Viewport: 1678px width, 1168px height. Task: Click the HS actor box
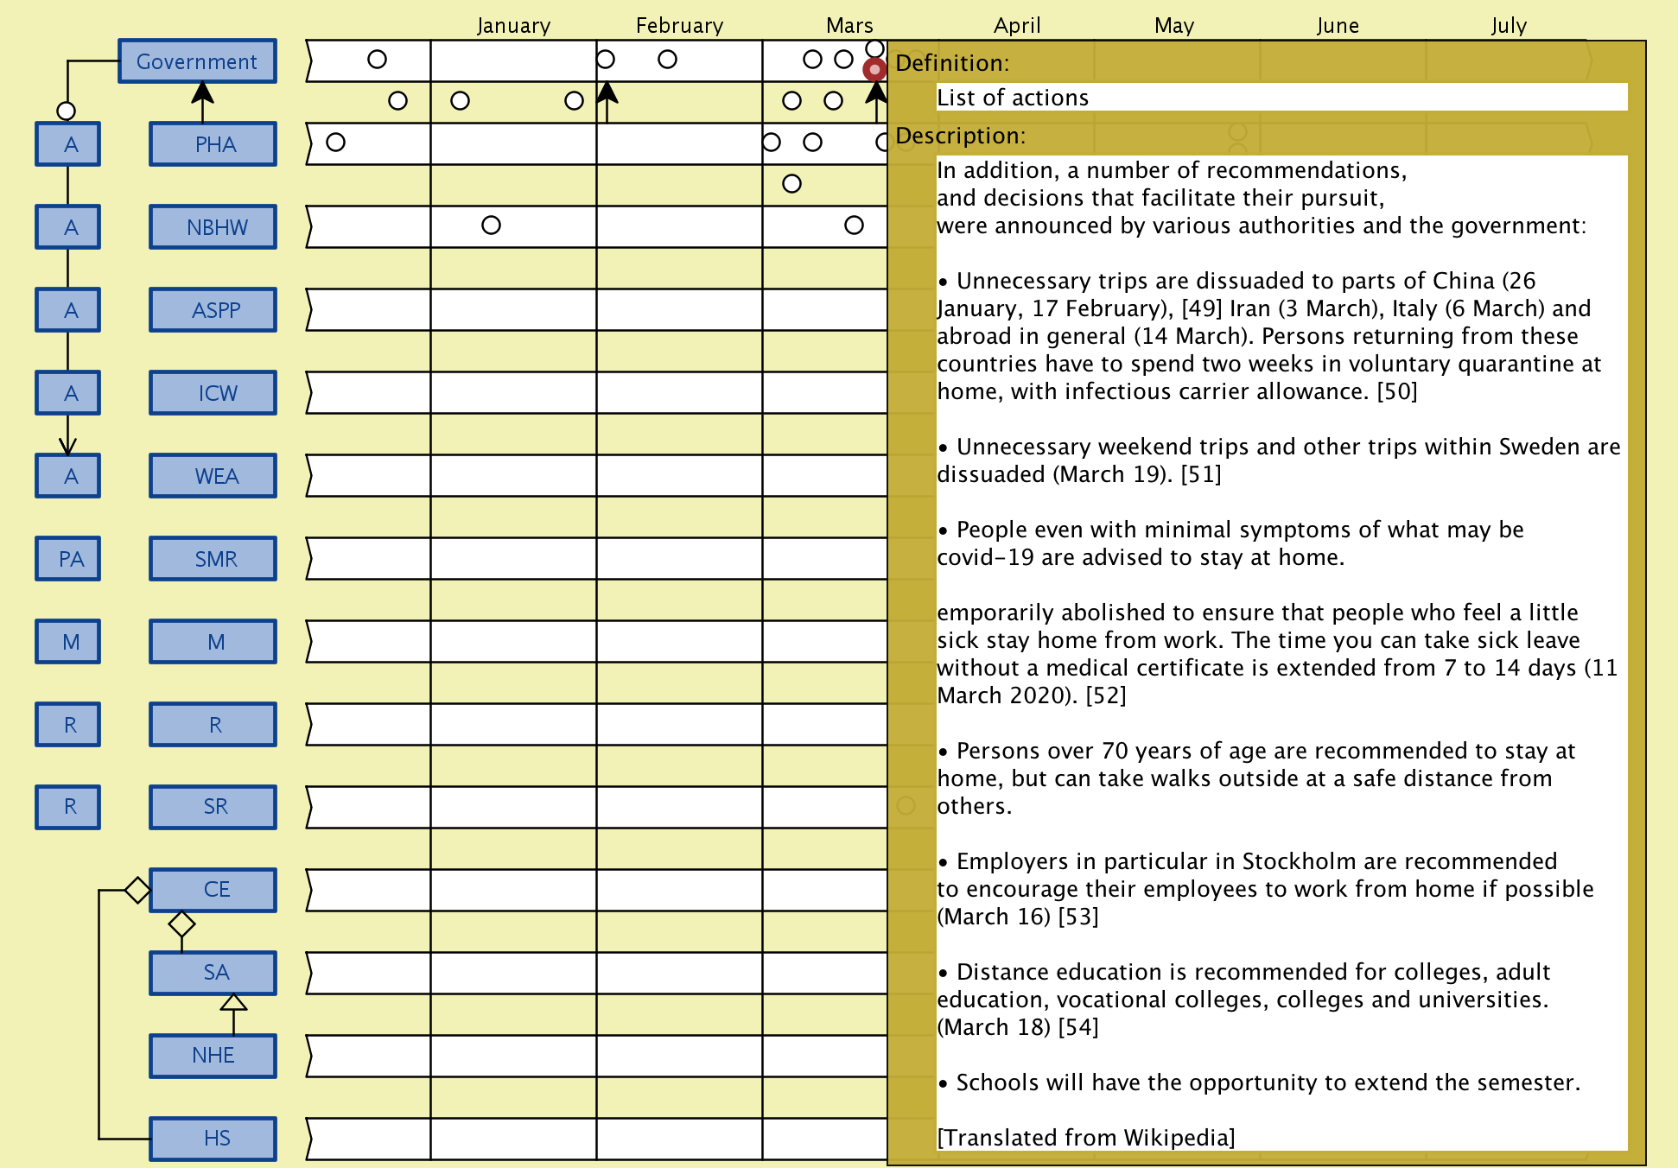click(213, 1138)
